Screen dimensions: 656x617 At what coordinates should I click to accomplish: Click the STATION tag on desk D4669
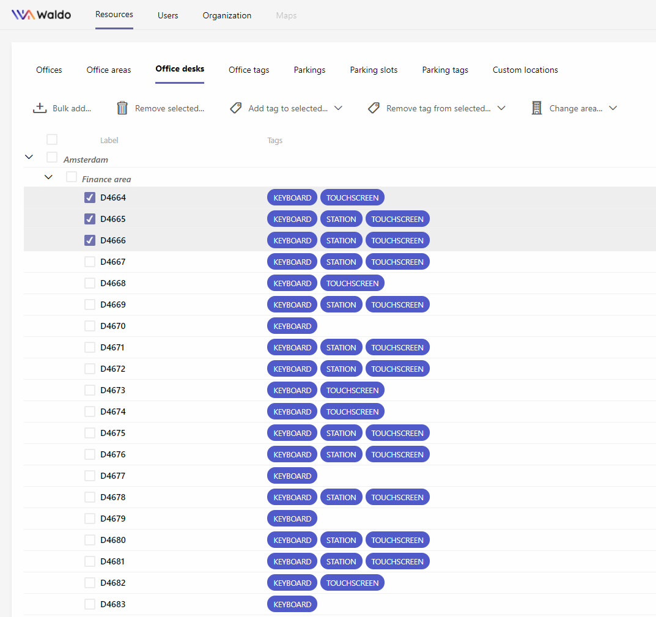pos(341,304)
